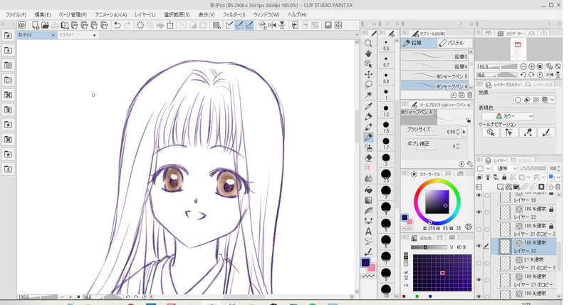This screenshot has width=569, height=305.
Task: Select the 鉛筆3 sub tool
Action: click(x=434, y=56)
